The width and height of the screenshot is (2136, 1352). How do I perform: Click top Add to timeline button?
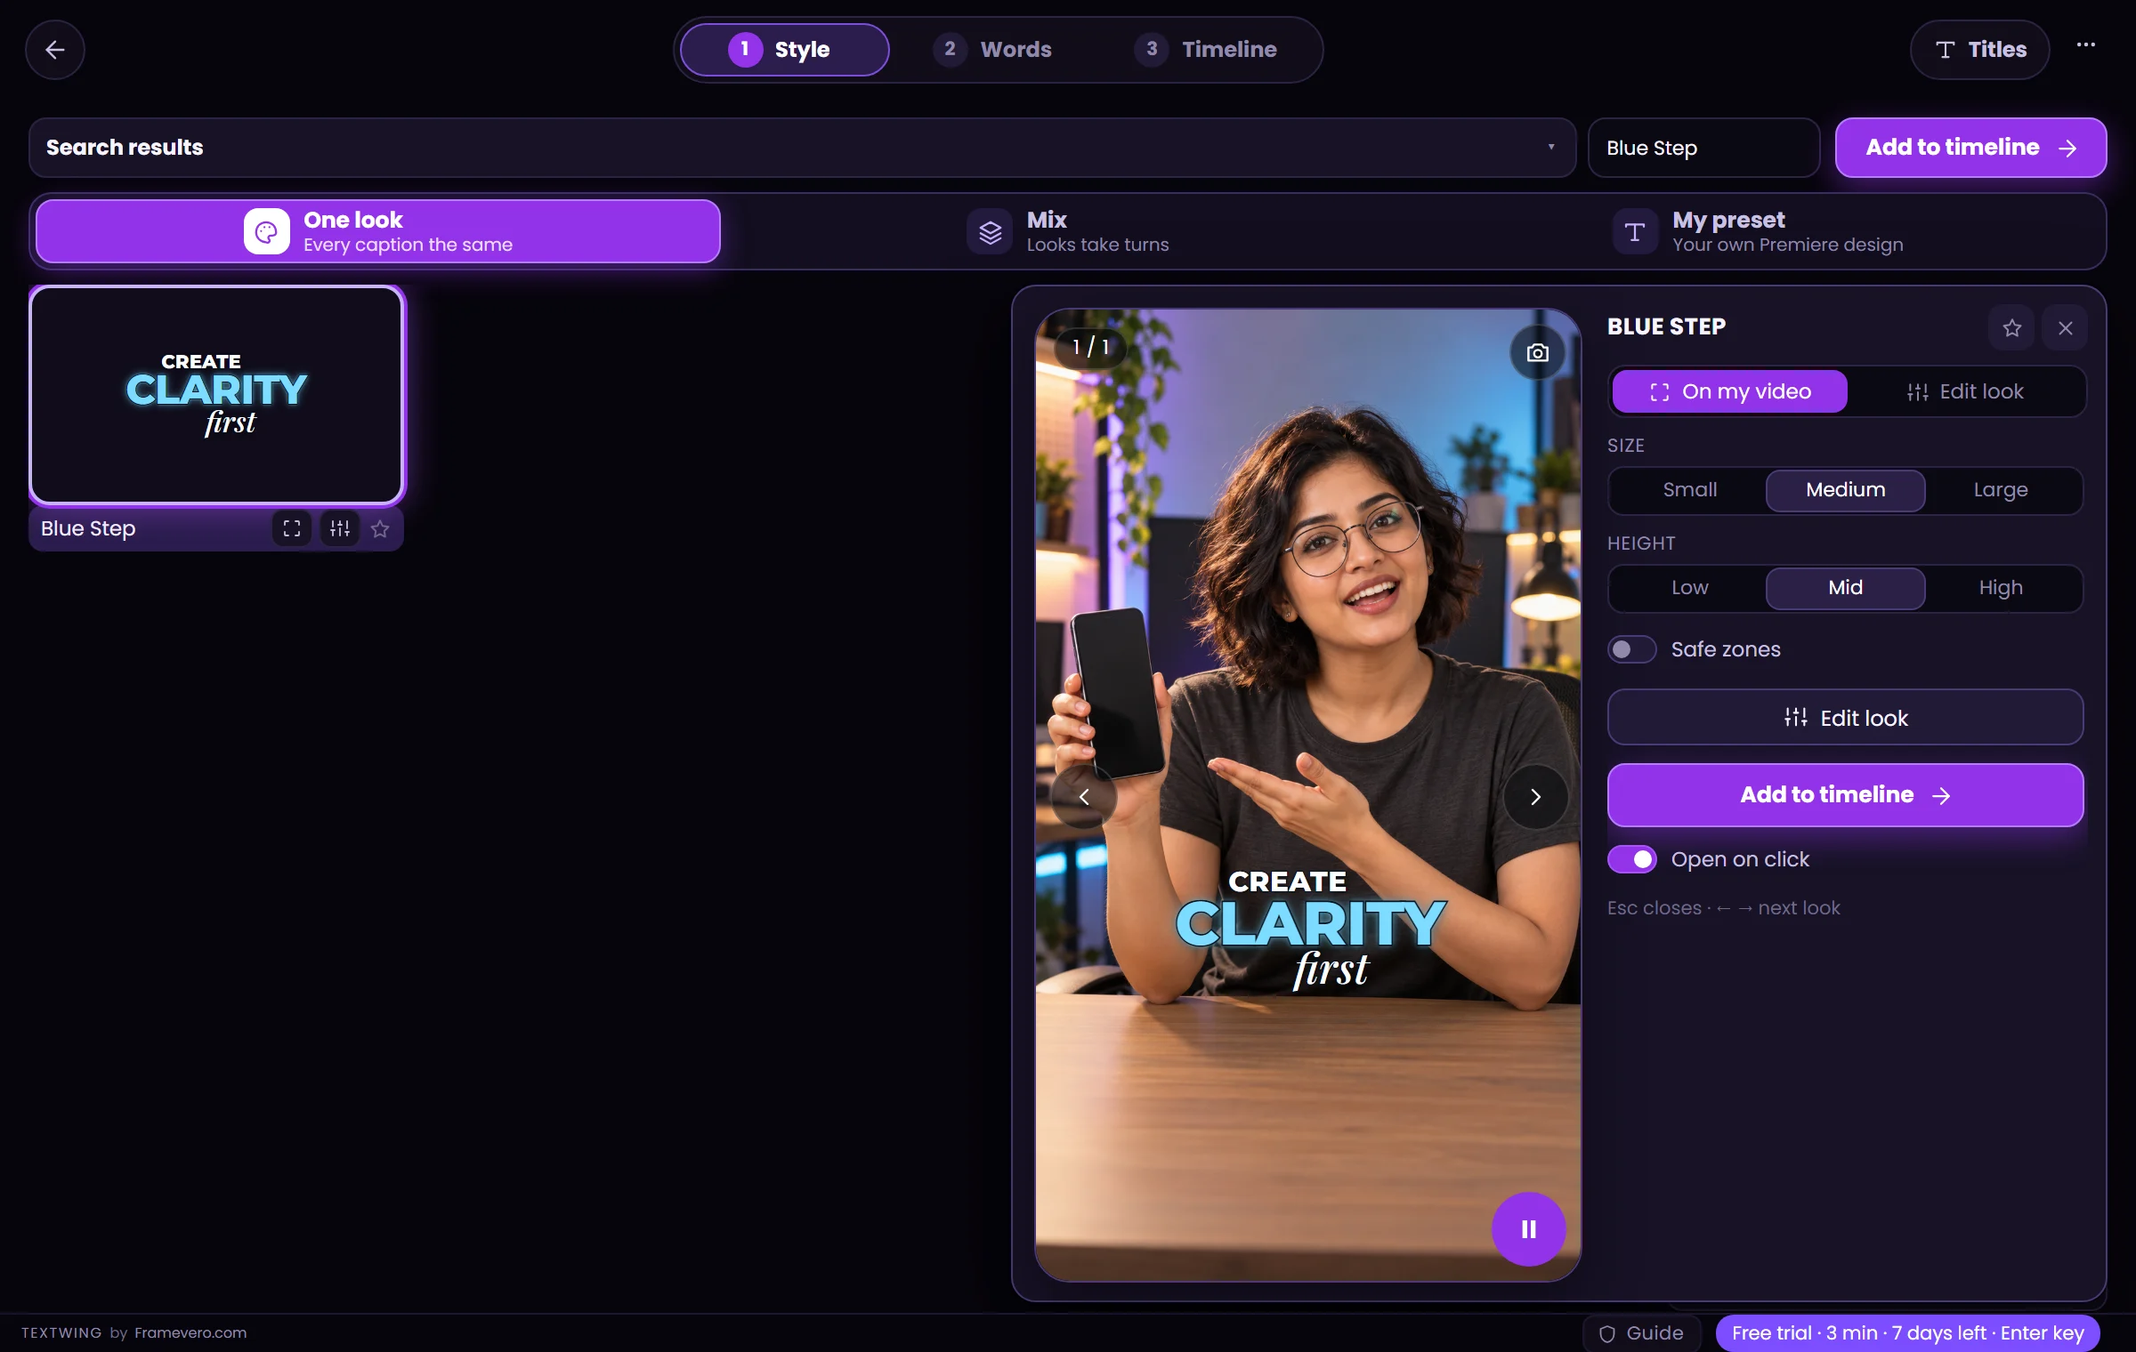pos(1970,148)
